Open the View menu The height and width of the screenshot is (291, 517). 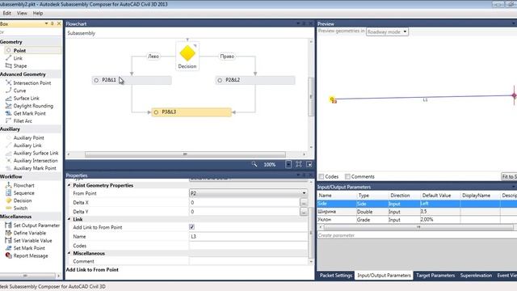pyautogui.click(x=22, y=13)
